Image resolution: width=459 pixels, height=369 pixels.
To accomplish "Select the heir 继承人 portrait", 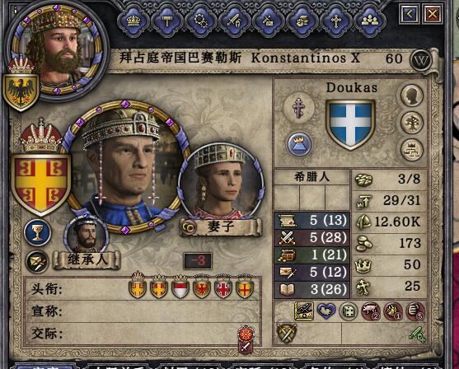I will pyautogui.click(x=86, y=235).
